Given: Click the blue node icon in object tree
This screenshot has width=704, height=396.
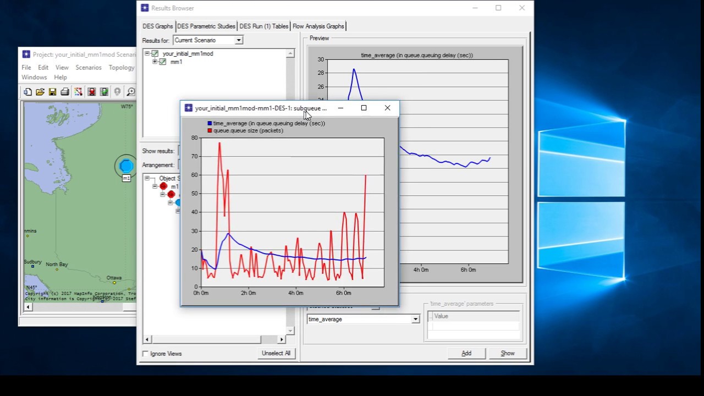Looking at the screenshot, I should 178,202.
